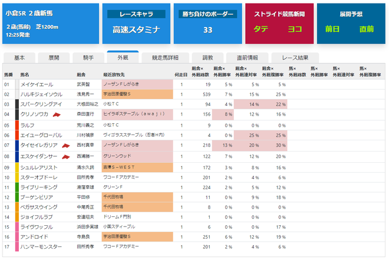
Task: Click trainer name 武英智
Action: (x=83, y=84)
